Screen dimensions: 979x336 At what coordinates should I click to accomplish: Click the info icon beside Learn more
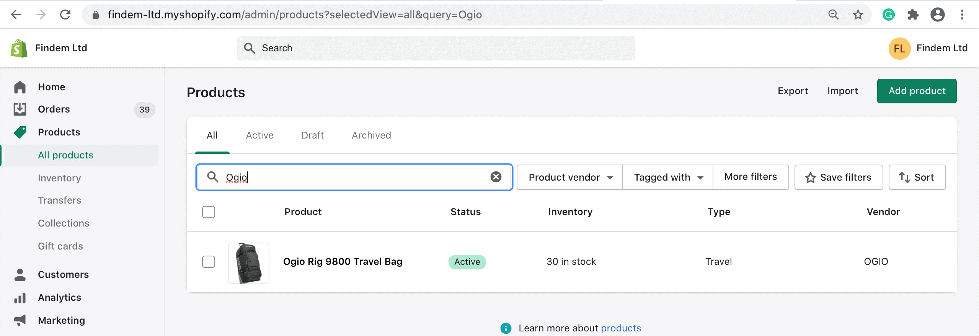506,328
